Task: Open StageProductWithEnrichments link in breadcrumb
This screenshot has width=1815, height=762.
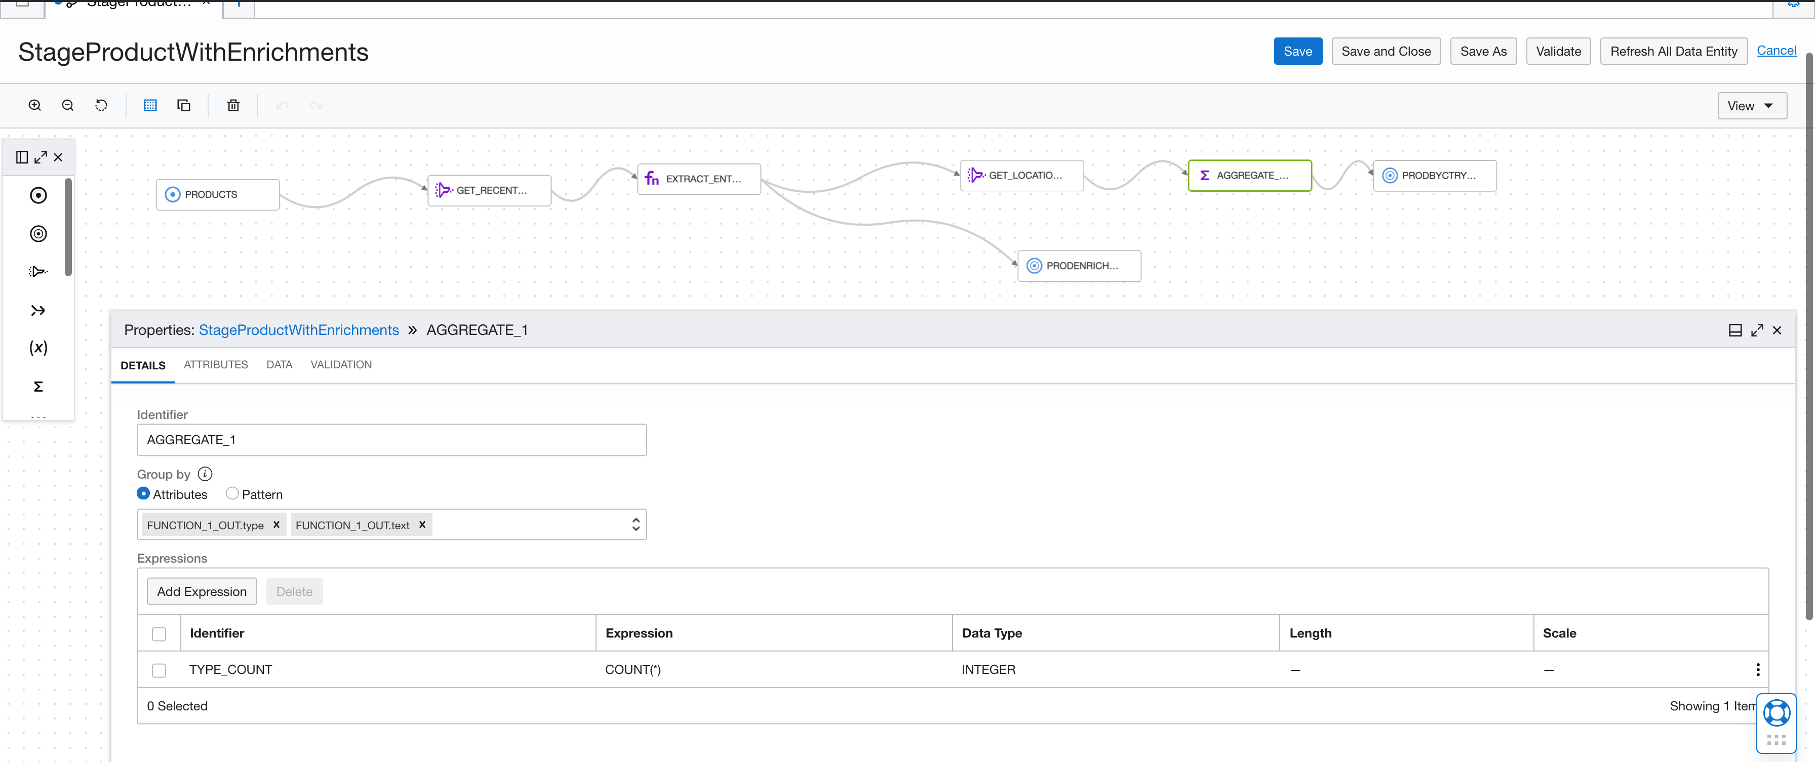Action: [298, 329]
